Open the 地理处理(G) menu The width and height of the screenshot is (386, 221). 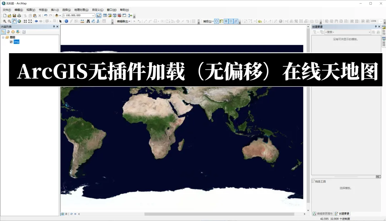(81, 10)
